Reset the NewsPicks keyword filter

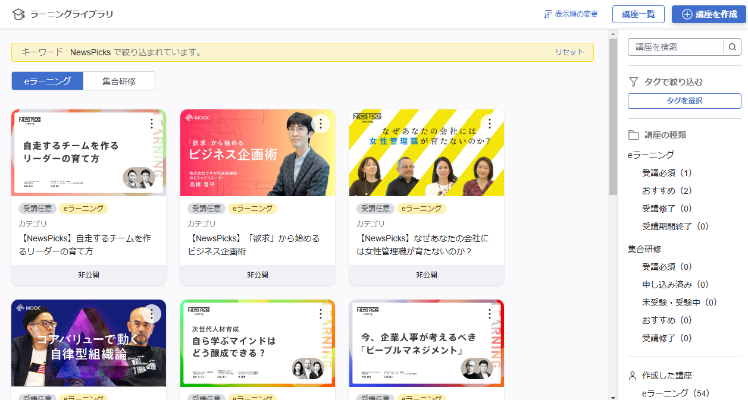pyautogui.click(x=569, y=52)
